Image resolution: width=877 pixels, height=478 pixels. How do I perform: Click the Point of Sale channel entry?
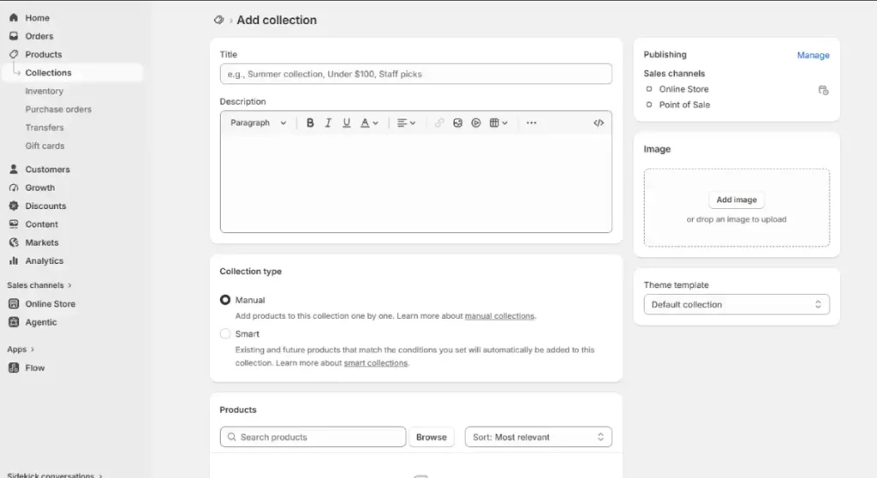684,105
